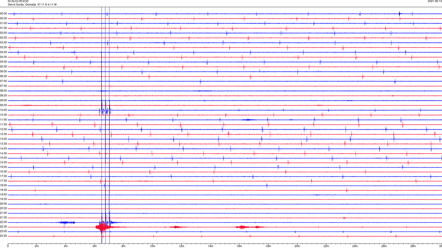Select the 10:00 trace label
Viewport: 442px width, 248px height.
pyautogui.click(x=4, y=110)
